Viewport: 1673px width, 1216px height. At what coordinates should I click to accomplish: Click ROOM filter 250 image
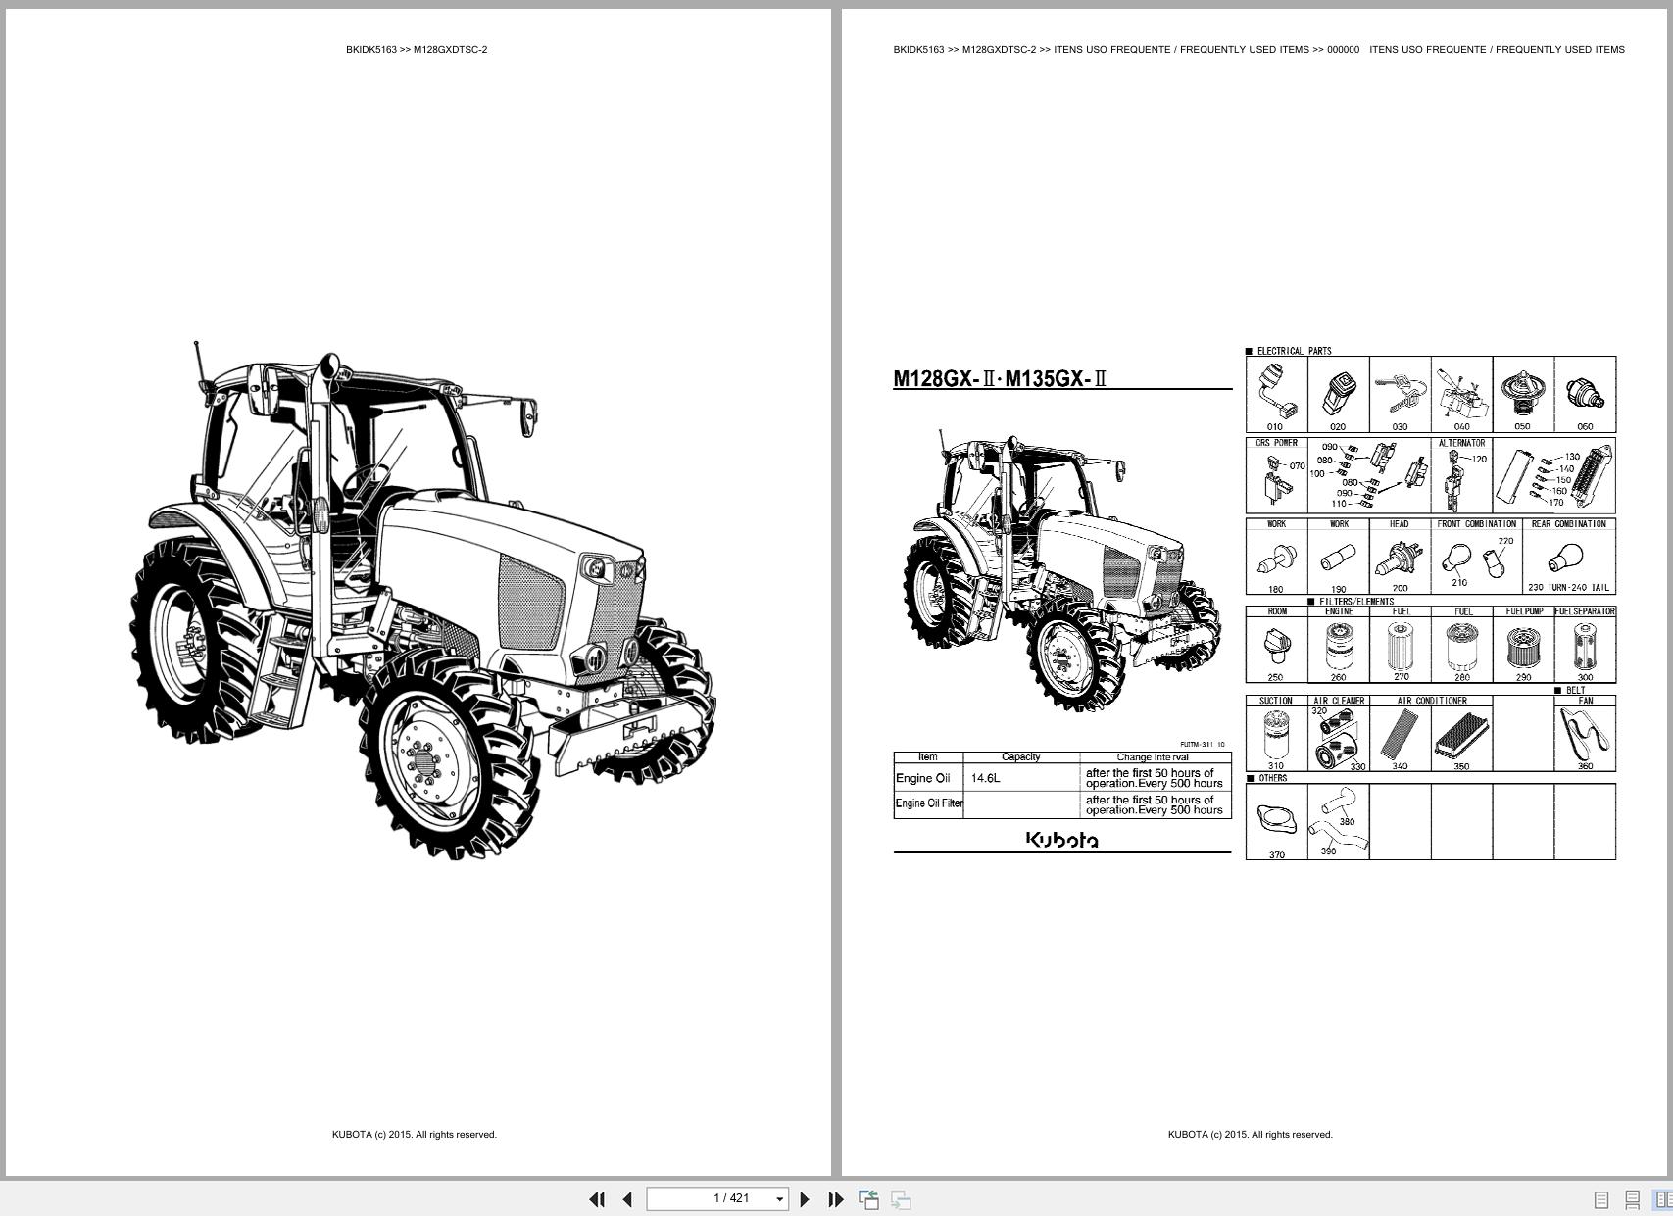[x=1276, y=645]
